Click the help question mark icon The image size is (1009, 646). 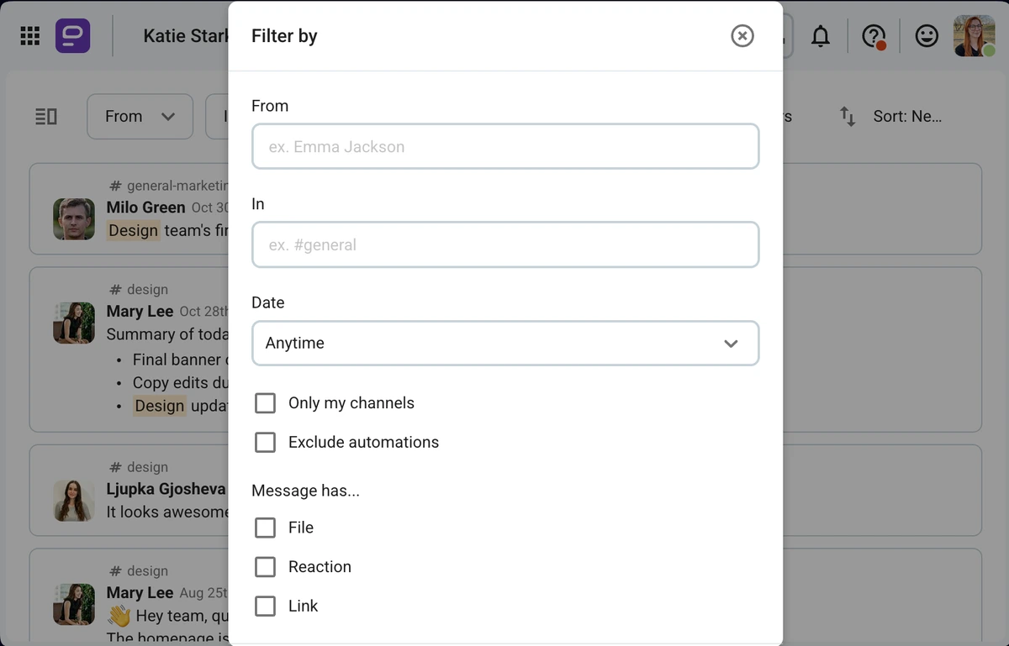click(x=873, y=35)
